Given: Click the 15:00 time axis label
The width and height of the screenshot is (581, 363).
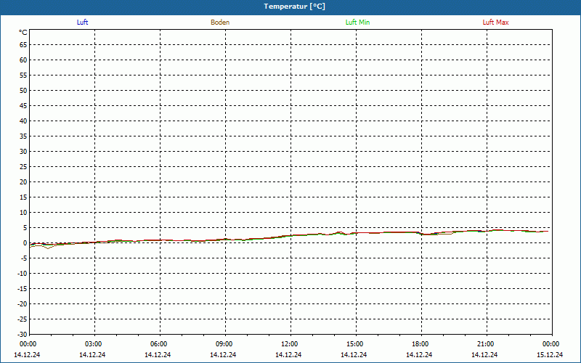Looking at the screenshot, I should pos(355,344).
